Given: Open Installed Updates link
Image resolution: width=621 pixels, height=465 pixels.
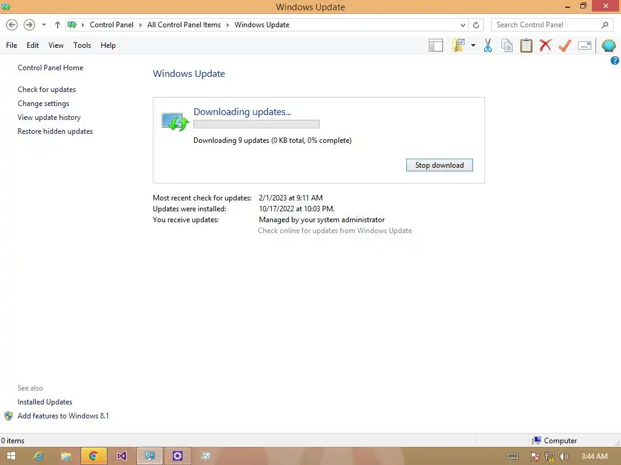Looking at the screenshot, I should [45, 402].
